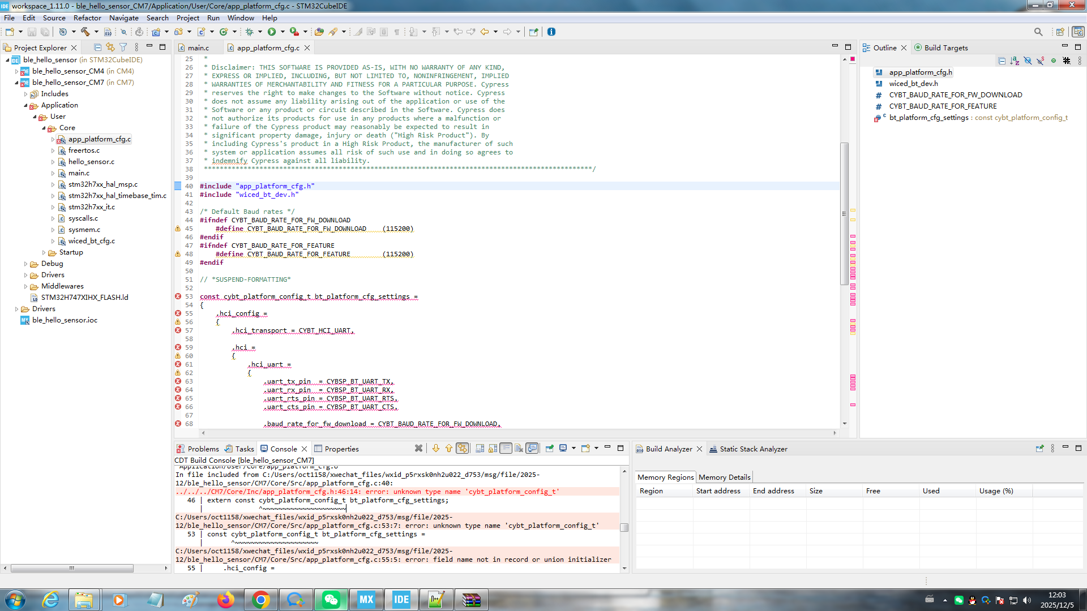Toggle Word Wrap in Console toolbar
Viewport: 1087px width, 611px height.
point(506,448)
